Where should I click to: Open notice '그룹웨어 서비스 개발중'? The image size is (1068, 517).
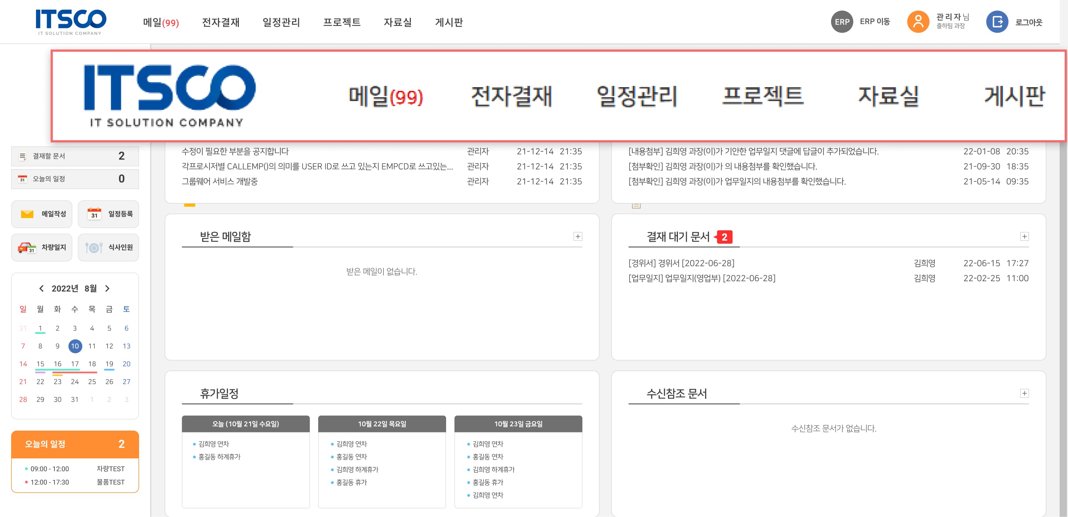220,181
